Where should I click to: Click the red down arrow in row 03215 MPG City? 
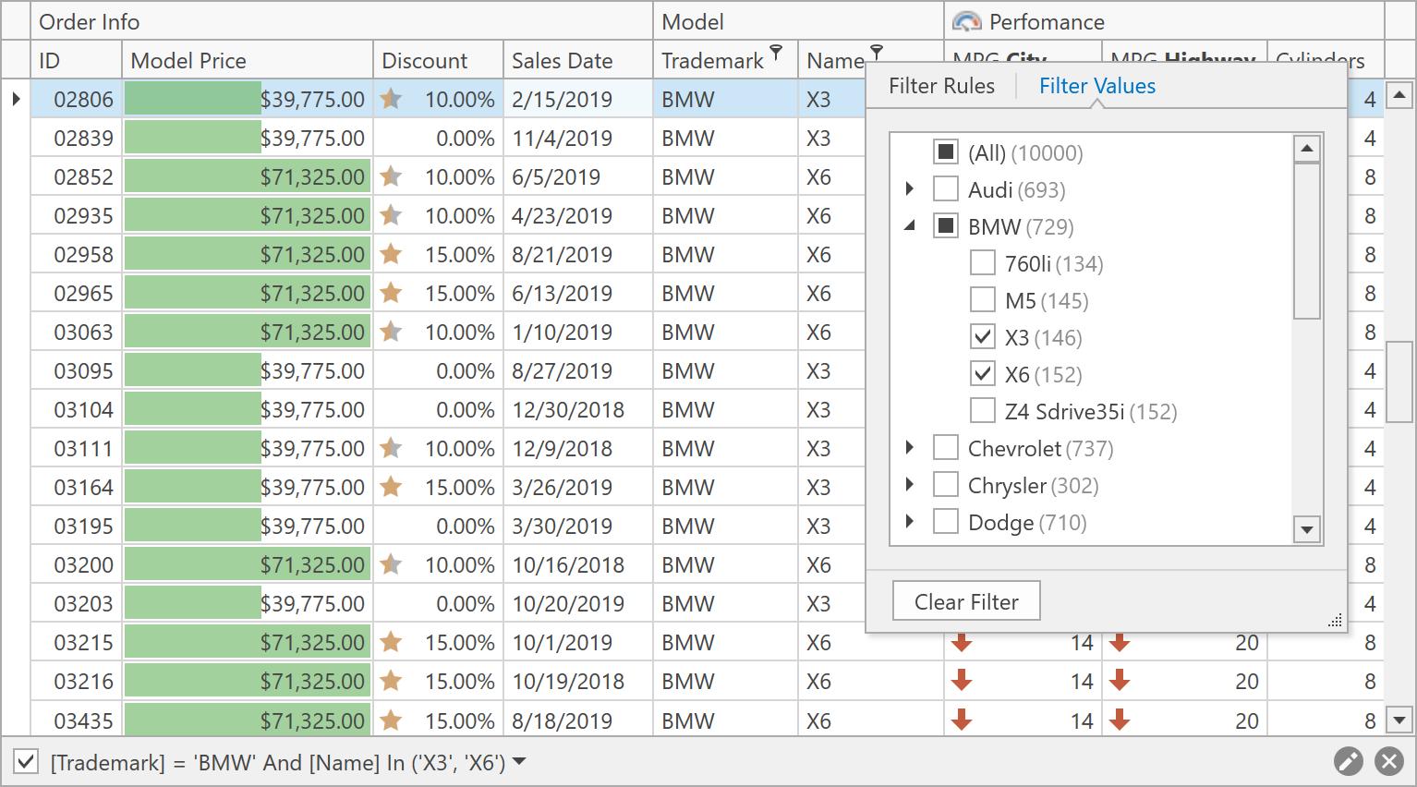[962, 642]
